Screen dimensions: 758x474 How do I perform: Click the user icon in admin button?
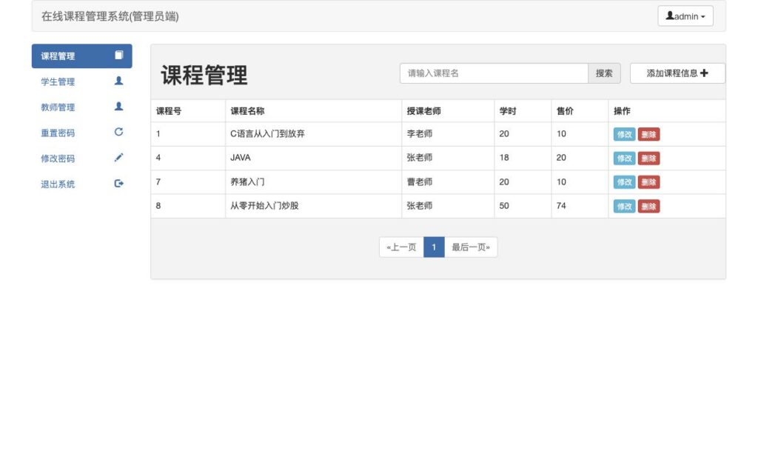click(670, 16)
